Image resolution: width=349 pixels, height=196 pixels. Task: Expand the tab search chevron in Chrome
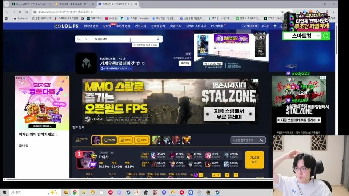tap(7, 4)
